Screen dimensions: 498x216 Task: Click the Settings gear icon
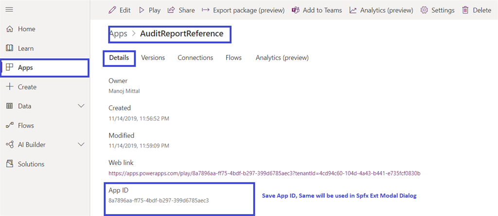click(424, 10)
